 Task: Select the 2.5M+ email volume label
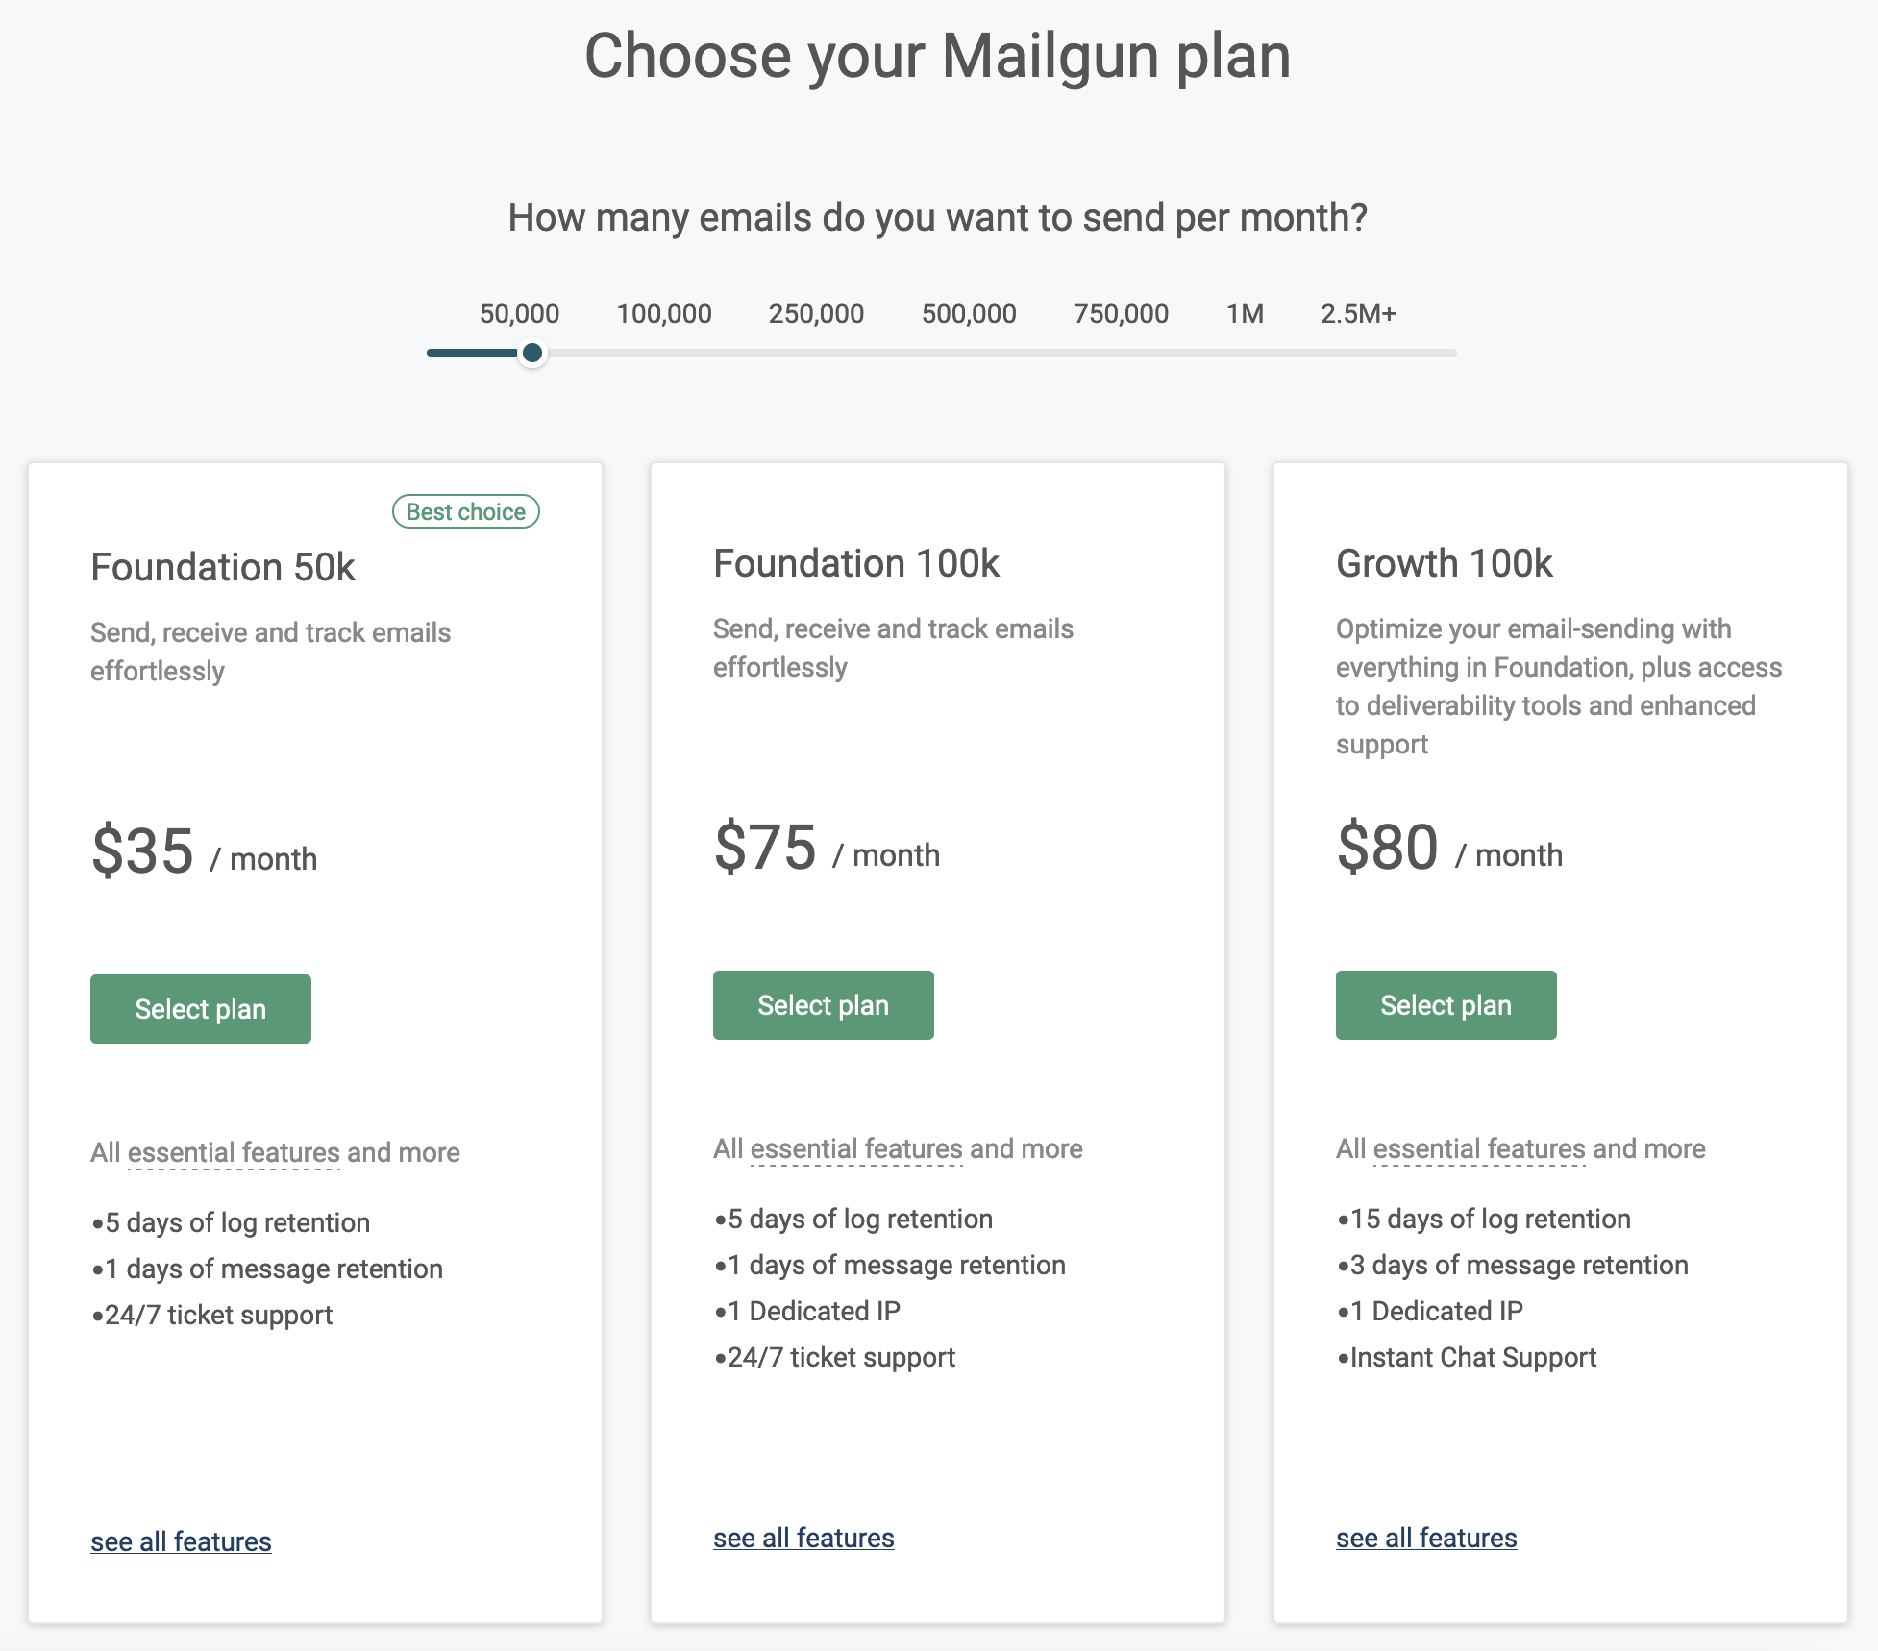(1357, 312)
